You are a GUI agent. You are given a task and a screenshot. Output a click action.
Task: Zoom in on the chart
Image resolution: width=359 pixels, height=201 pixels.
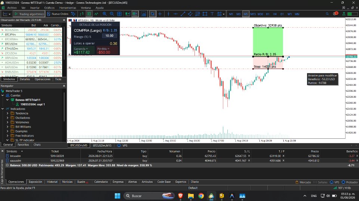[104, 14]
